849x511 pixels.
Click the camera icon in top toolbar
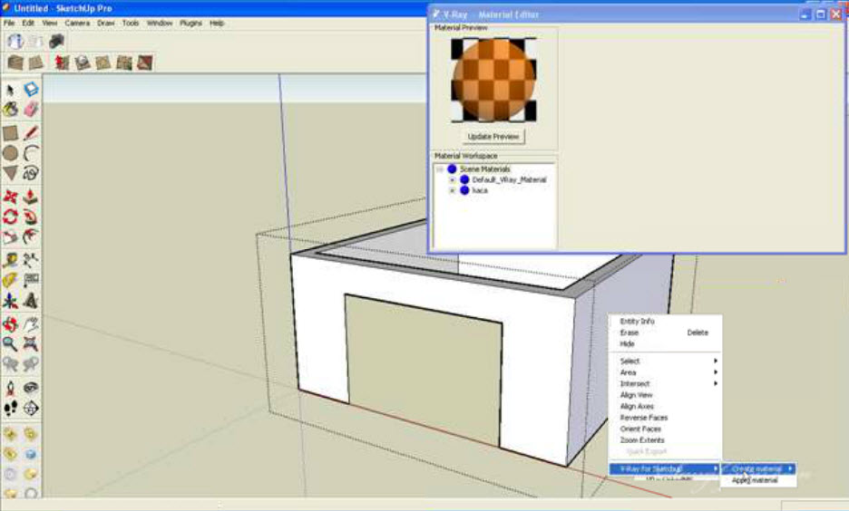coord(56,41)
